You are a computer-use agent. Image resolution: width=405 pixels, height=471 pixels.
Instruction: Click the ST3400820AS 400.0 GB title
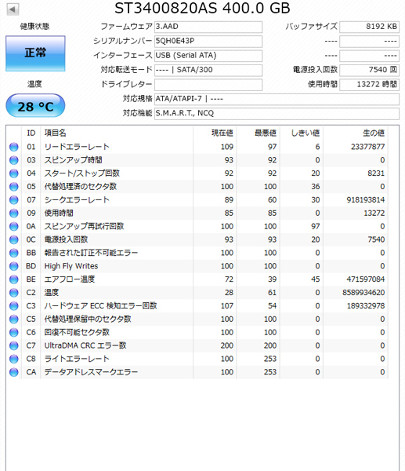tap(202, 8)
